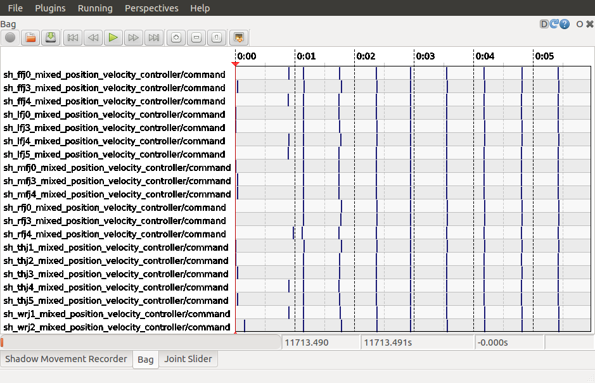Save the bag using the save icon

coord(51,37)
